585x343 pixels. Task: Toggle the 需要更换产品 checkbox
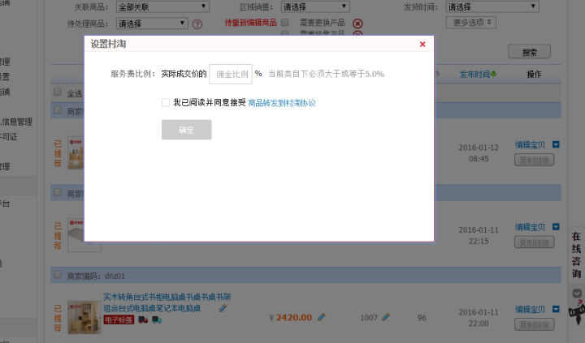click(x=284, y=23)
